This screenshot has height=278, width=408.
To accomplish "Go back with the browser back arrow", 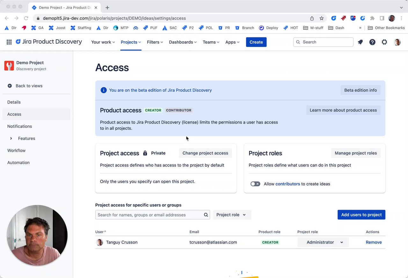I will coord(7,18).
